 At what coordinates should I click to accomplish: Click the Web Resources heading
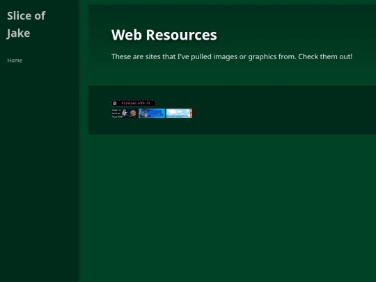tap(164, 35)
